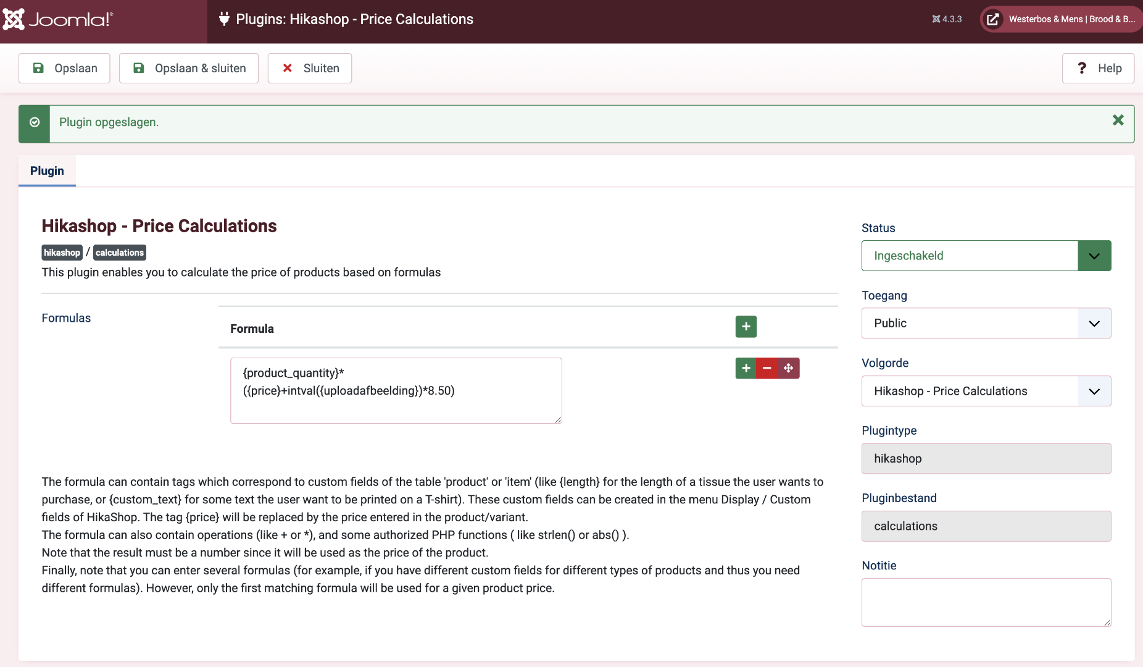Focus the Notitie text area
Viewport: 1143px width, 667px height.
[x=986, y=602]
